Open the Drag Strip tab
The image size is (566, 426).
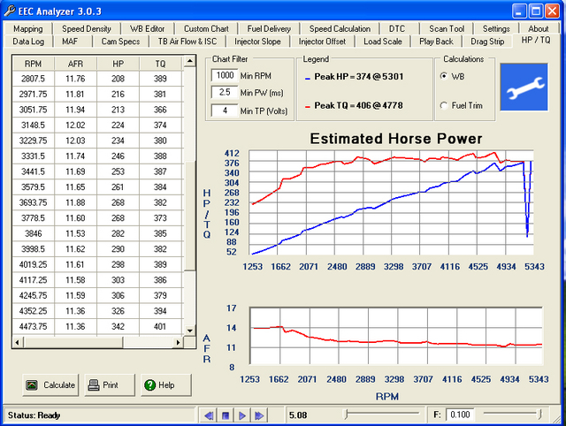click(x=487, y=42)
